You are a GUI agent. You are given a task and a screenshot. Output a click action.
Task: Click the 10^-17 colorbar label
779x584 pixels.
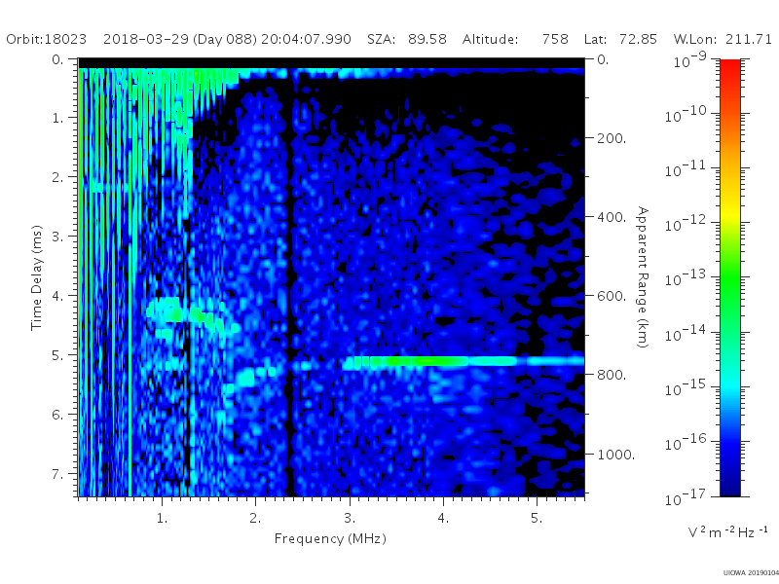(686, 497)
